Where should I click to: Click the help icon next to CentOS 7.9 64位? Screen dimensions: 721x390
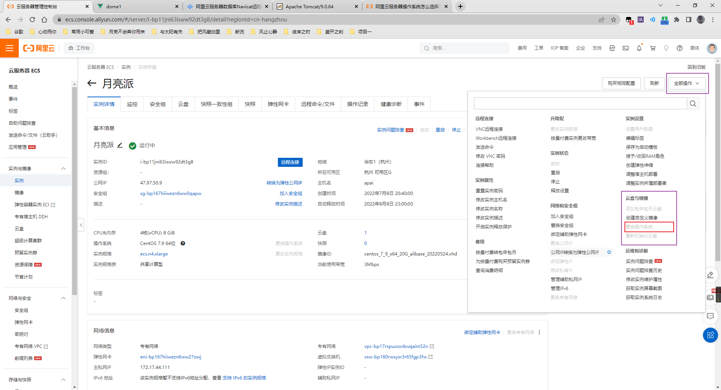(183, 243)
